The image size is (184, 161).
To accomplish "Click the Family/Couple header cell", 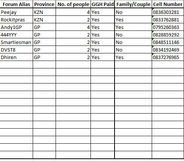I will point(133,4).
